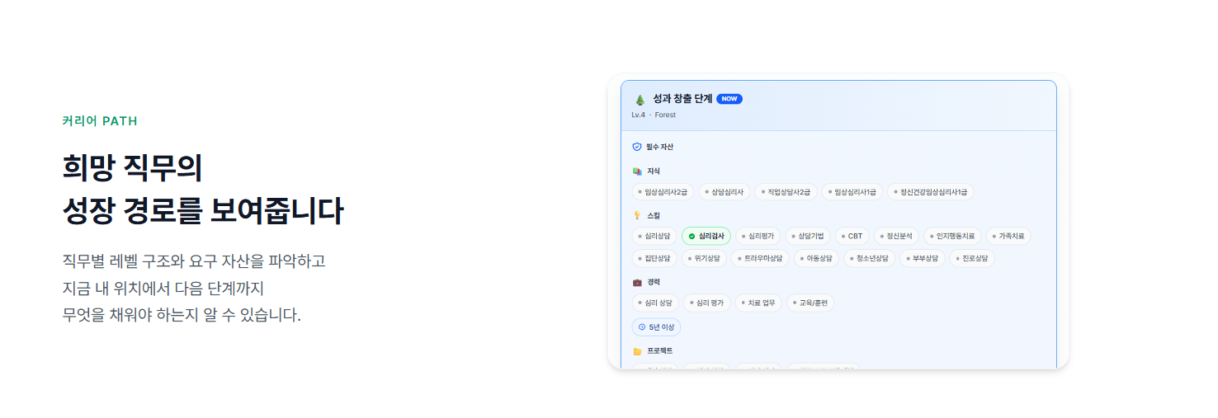The image size is (1218, 418).
Task: Click the 5년 이상 duration chip
Action: (x=656, y=327)
